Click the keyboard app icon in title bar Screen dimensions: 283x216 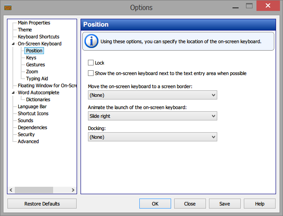(x=8, y=7)
